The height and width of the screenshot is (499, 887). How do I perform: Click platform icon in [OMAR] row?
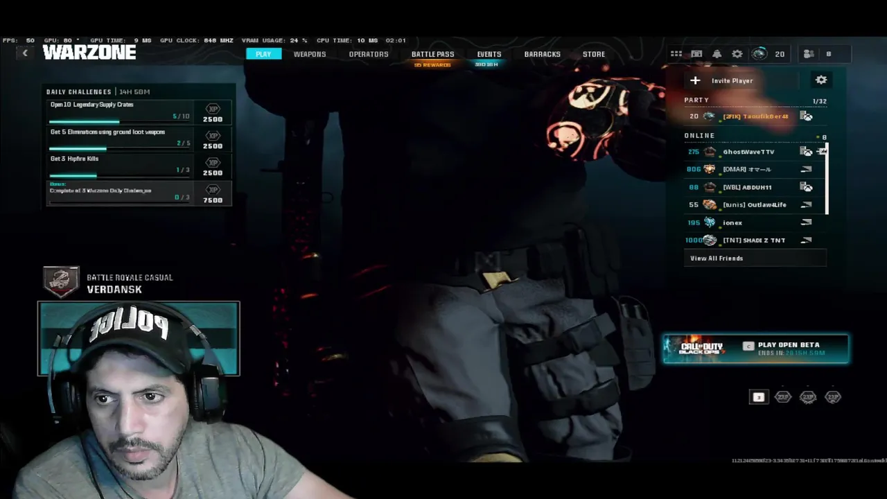tap(806, 169)
